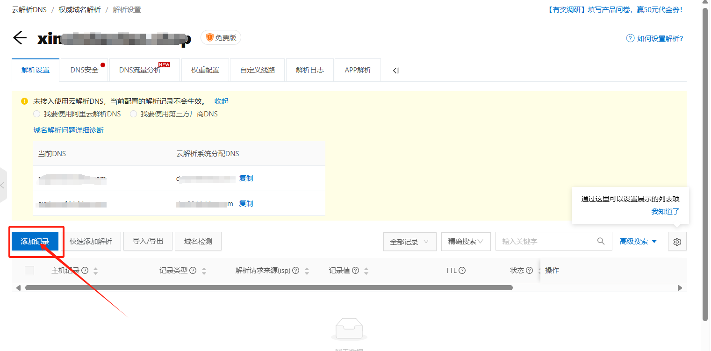
Task: Click the tab collapse arrow after APP解析
Action: [x=395, y=71]
